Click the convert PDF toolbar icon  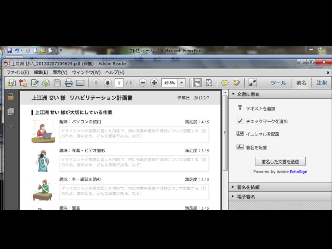pyautogui.click(x=23, y=83)
